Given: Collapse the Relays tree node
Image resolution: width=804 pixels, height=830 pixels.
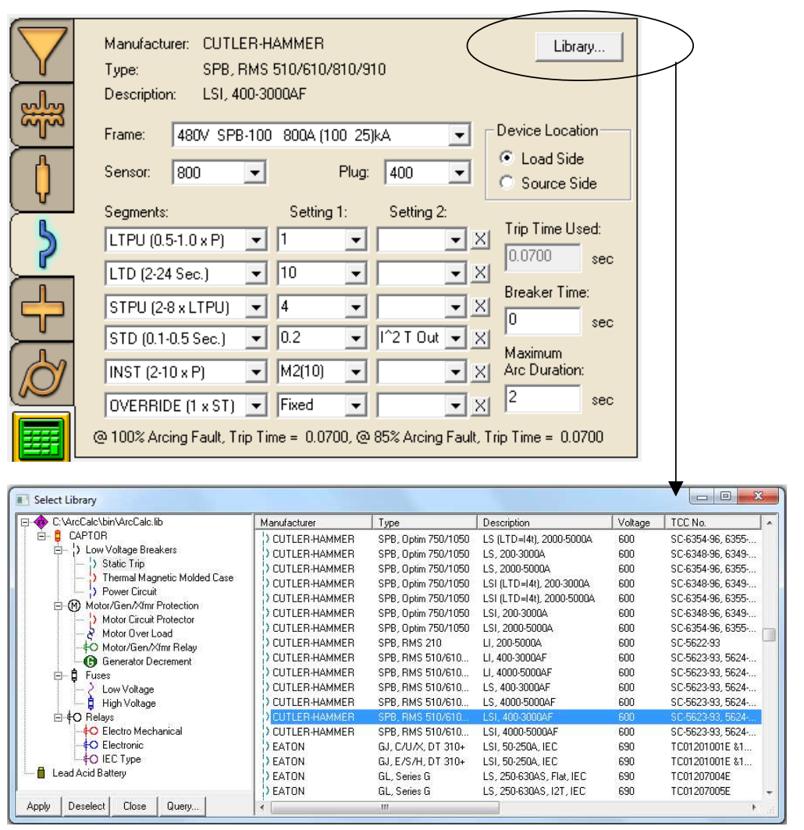Looking at the screenshot, I should pos(59,717).
